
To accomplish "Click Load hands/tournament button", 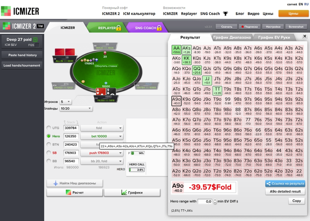I will (22, 65).
